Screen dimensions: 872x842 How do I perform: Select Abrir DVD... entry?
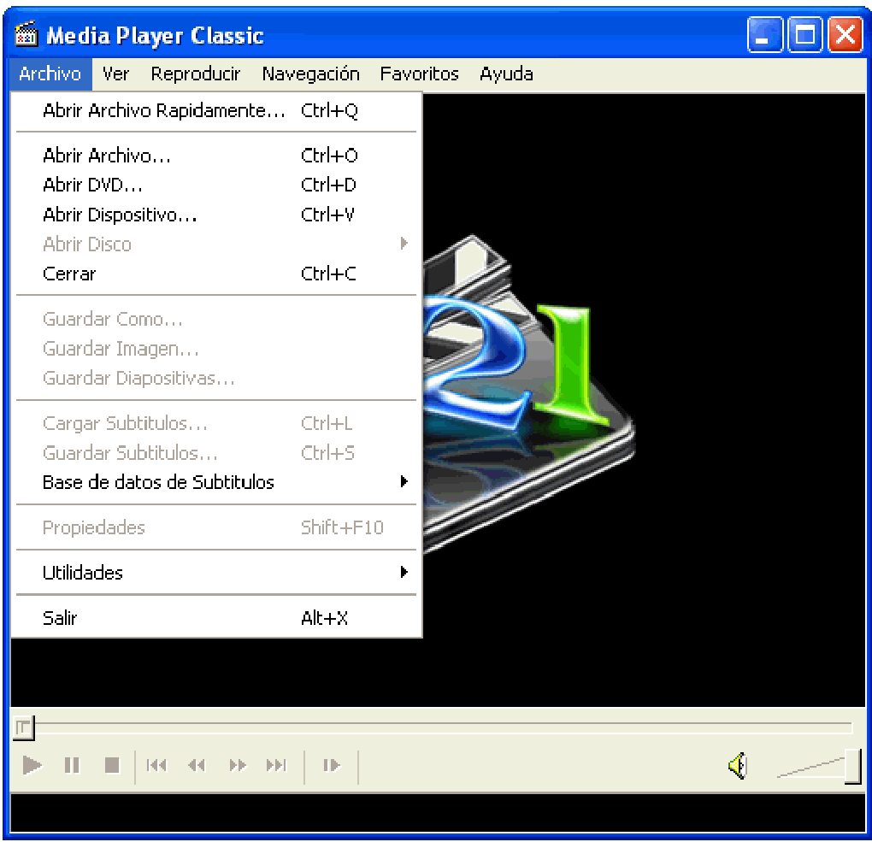pyautogui.click(x=216, y=185)
